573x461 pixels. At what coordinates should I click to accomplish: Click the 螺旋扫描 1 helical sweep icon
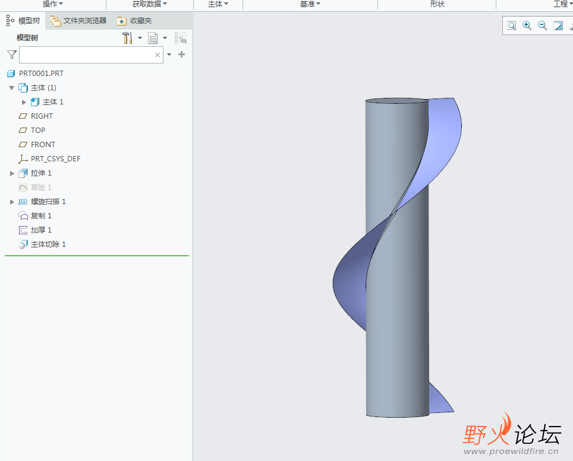click(23, 202)
